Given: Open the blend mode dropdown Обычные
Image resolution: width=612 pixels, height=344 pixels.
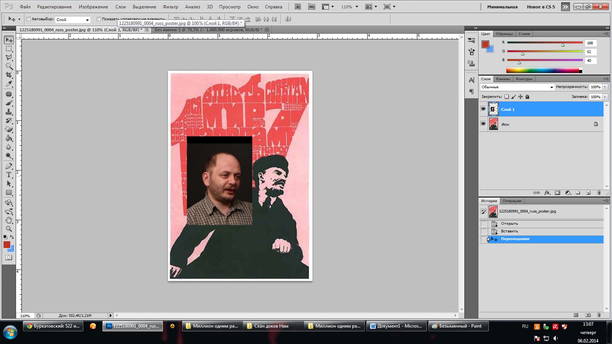Looking at the screenshot, I should 517,87.
